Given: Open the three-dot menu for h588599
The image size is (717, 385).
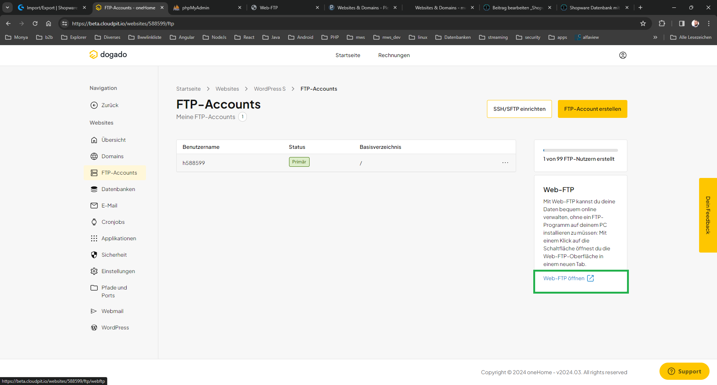Looking at the screenshot, I should [x=505, y=163].
